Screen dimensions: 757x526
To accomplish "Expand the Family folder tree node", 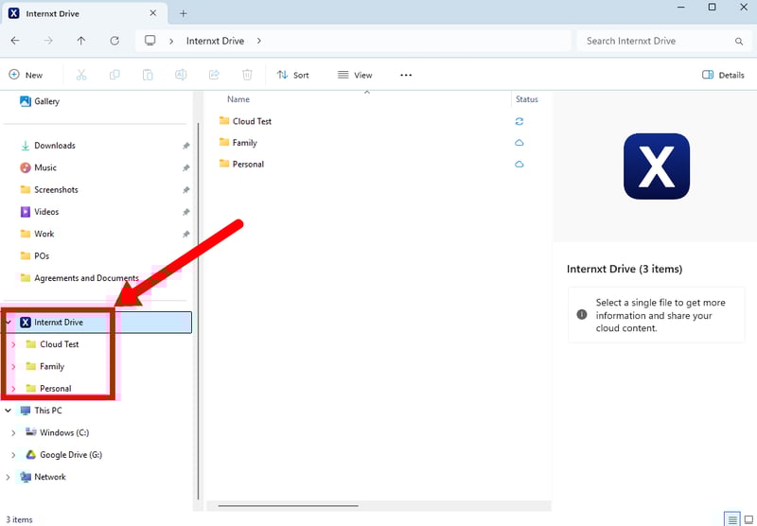I will pos(13,367).
